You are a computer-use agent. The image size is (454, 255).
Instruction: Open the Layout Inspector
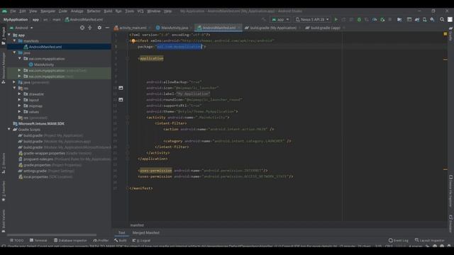(x=430, y=240)
